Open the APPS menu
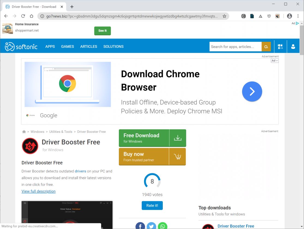This screenshot has width=304, height=229. pyautogui.click(x=50, y=46)
